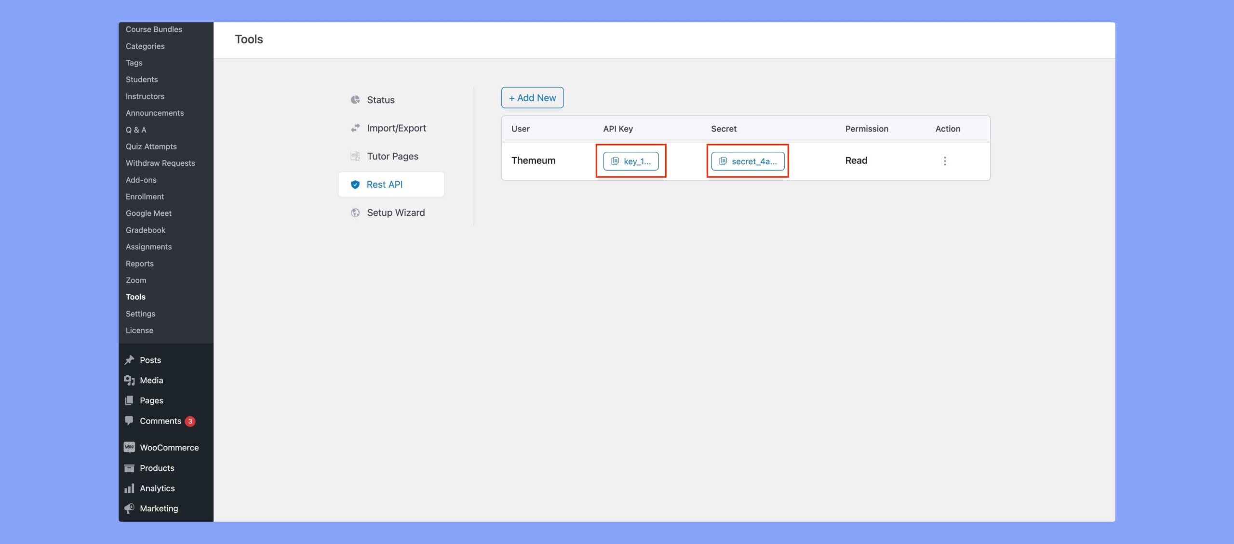
Task: Click the Import/Export arrows icon
Action: tap(355, 128)
